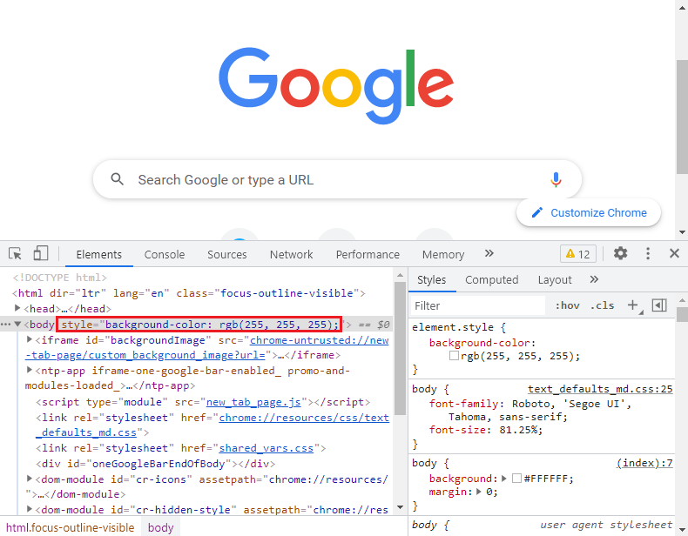The height and width of the screenshot is (536, 688).
Task: Click the warnings badge showing 12
Action: tap(578, 254)
